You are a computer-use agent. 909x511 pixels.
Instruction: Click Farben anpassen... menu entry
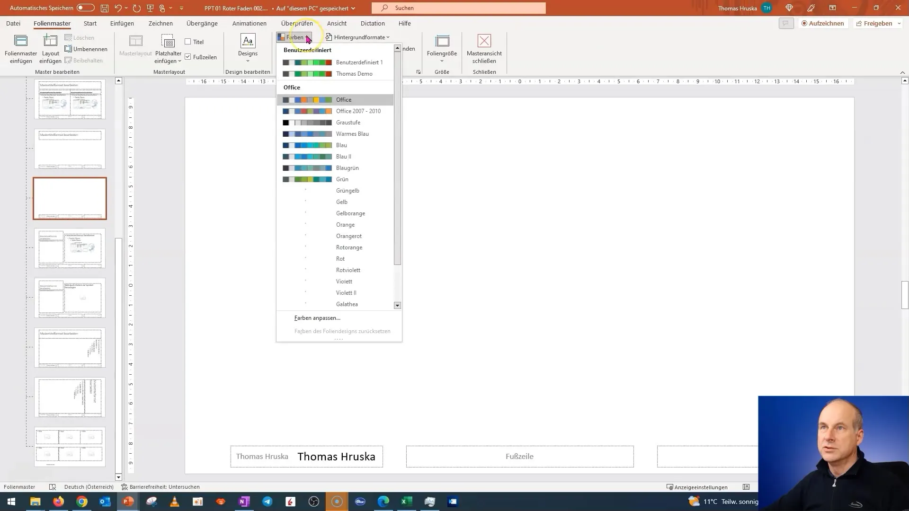pos(317,318)
